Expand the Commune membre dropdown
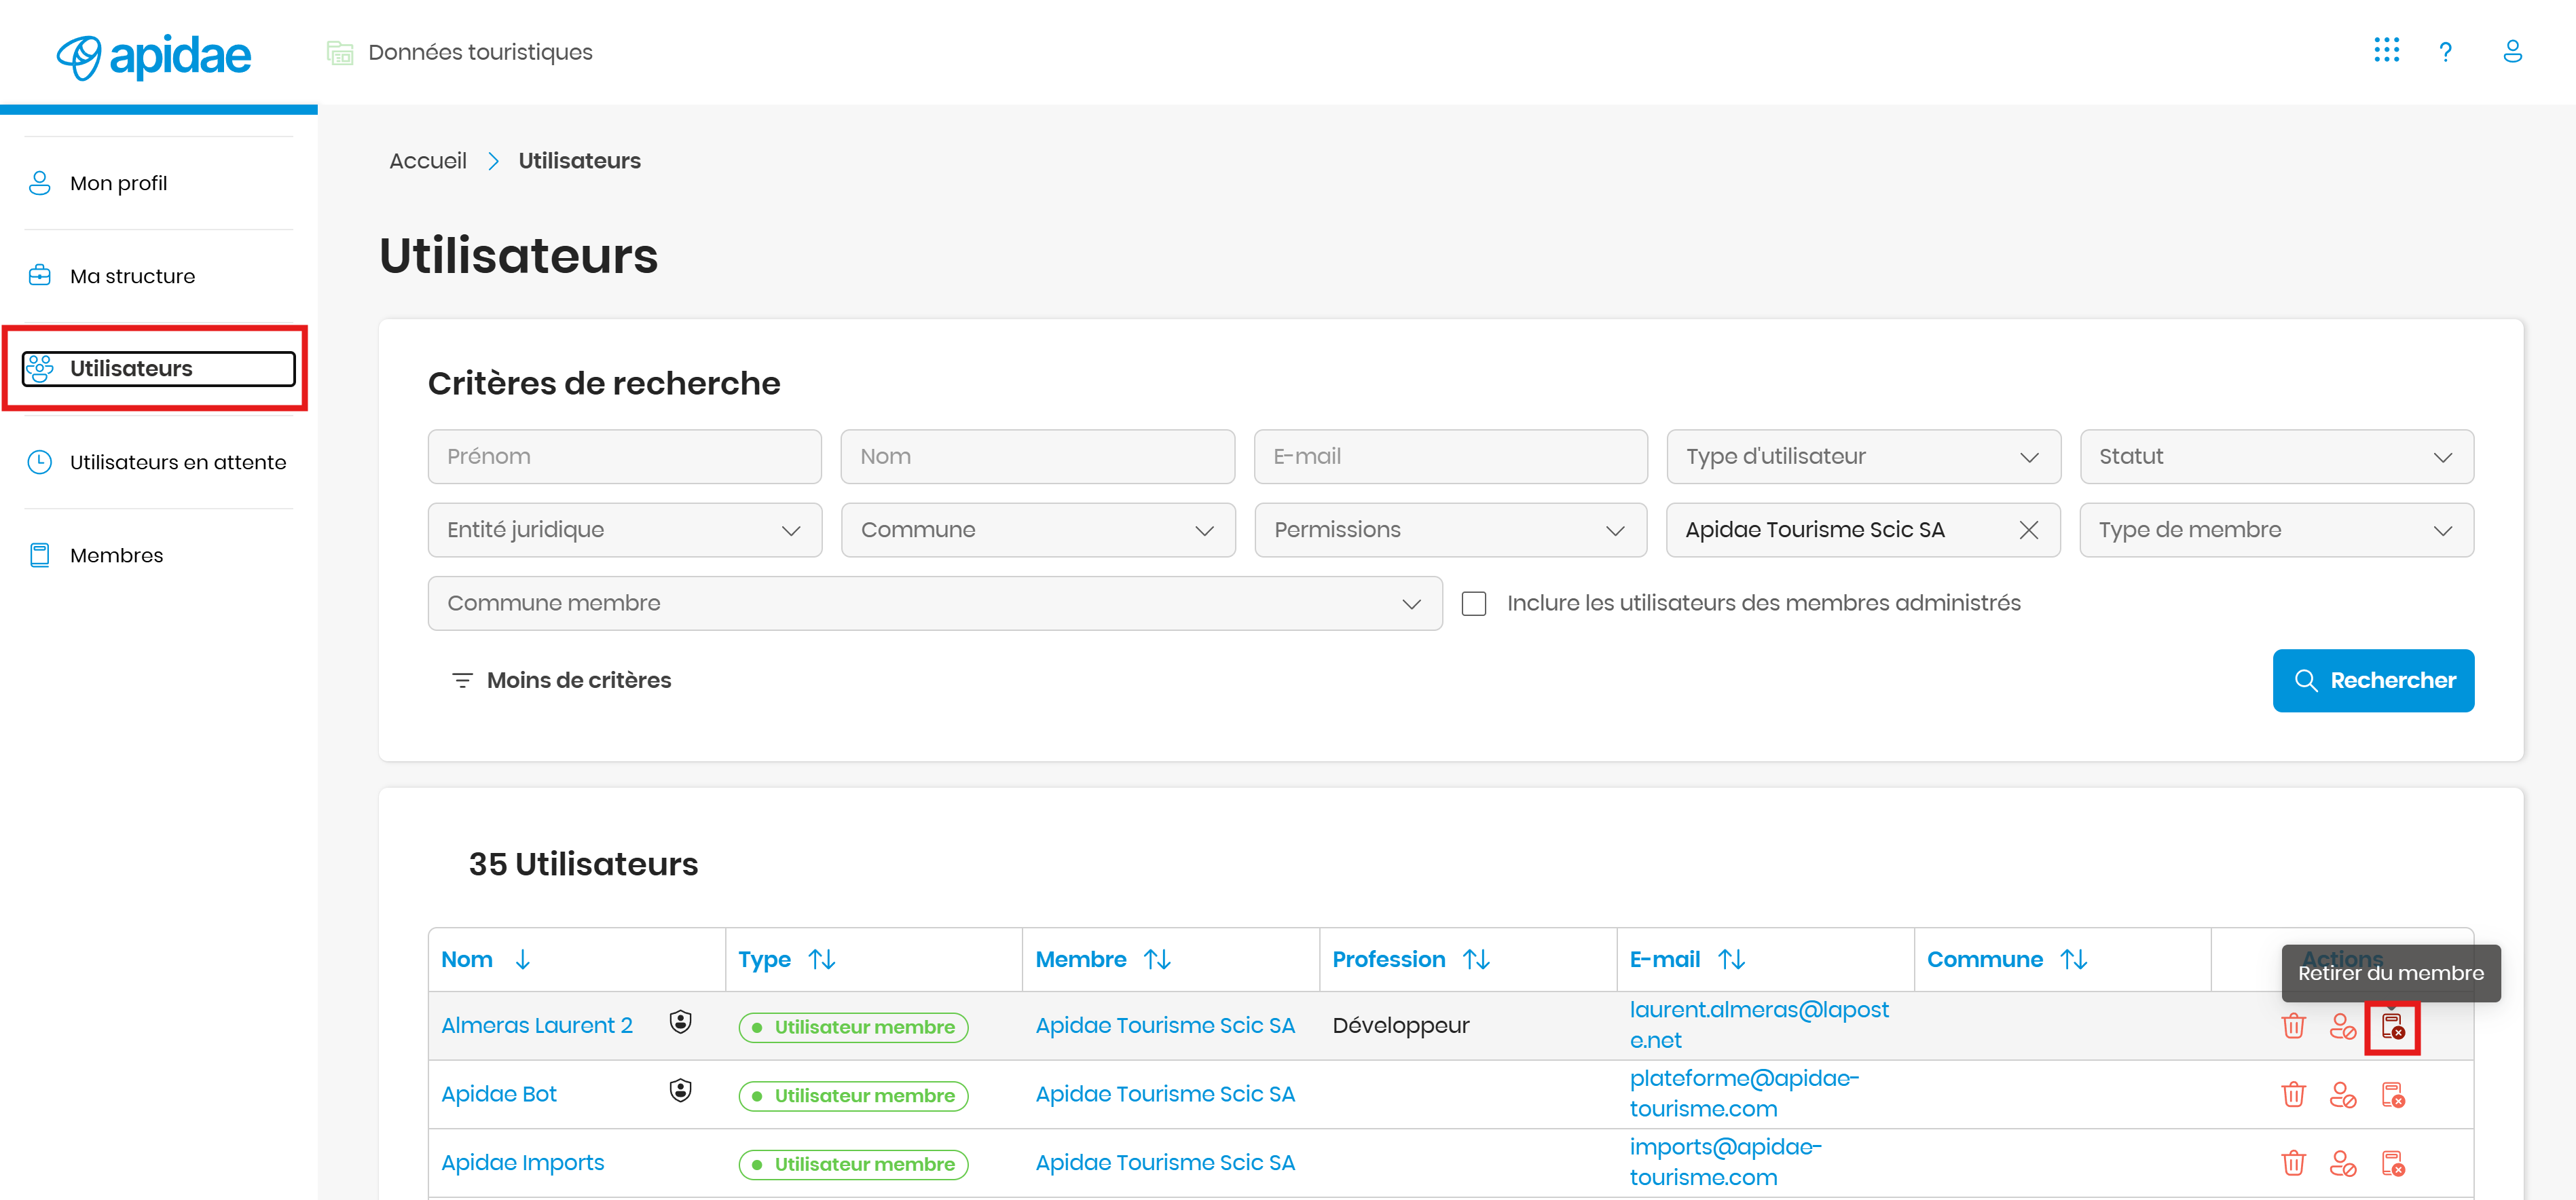2576x1200 pixels. tap(934, 603)
